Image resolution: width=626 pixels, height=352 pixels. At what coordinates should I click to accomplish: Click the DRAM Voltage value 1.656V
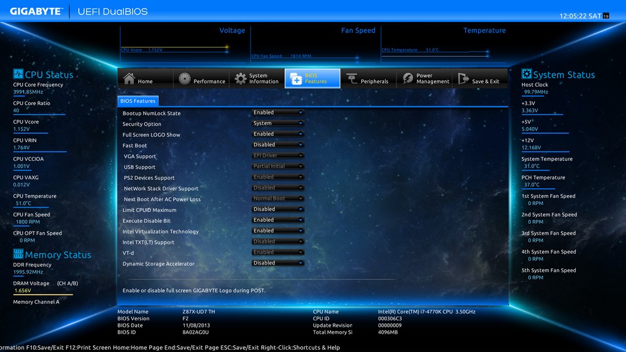[23, 290]
